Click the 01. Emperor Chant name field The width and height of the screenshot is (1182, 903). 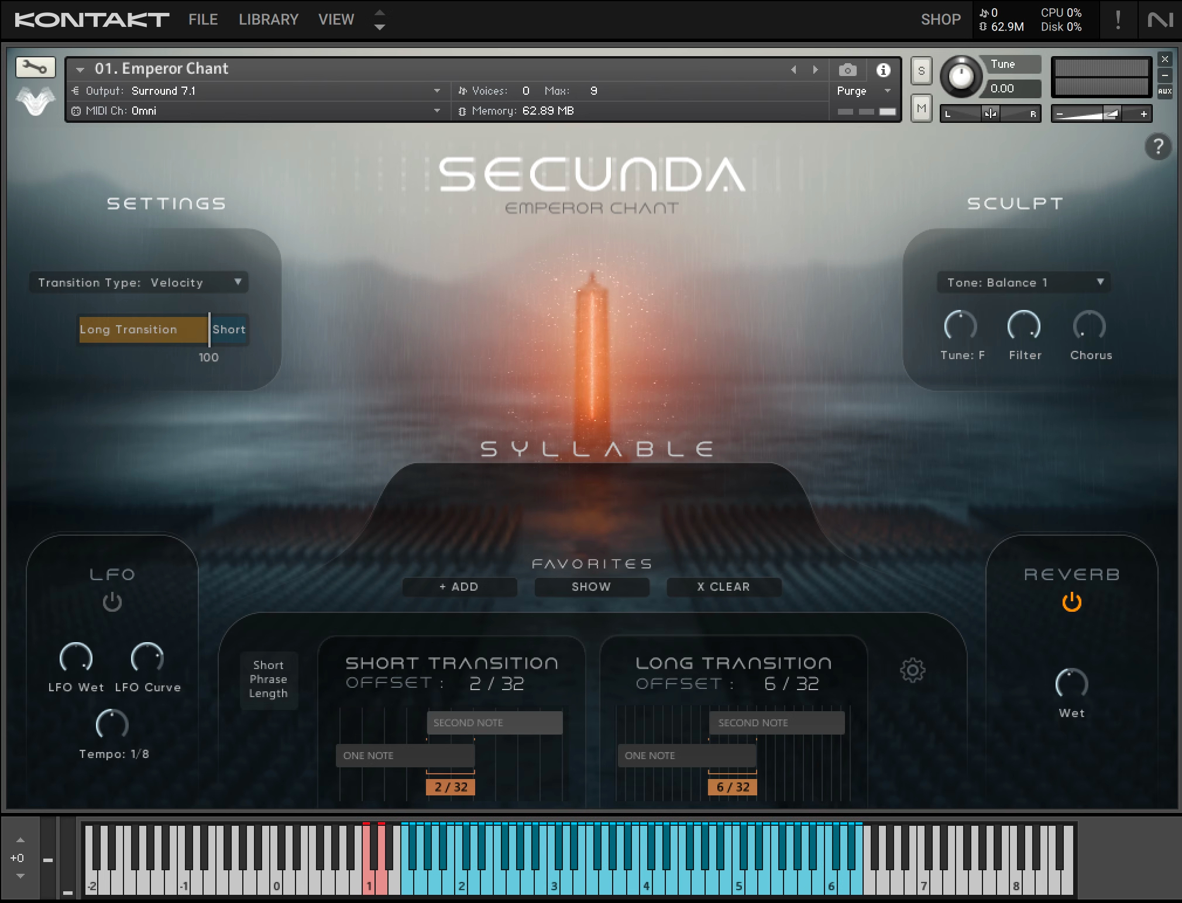[162, 69]
